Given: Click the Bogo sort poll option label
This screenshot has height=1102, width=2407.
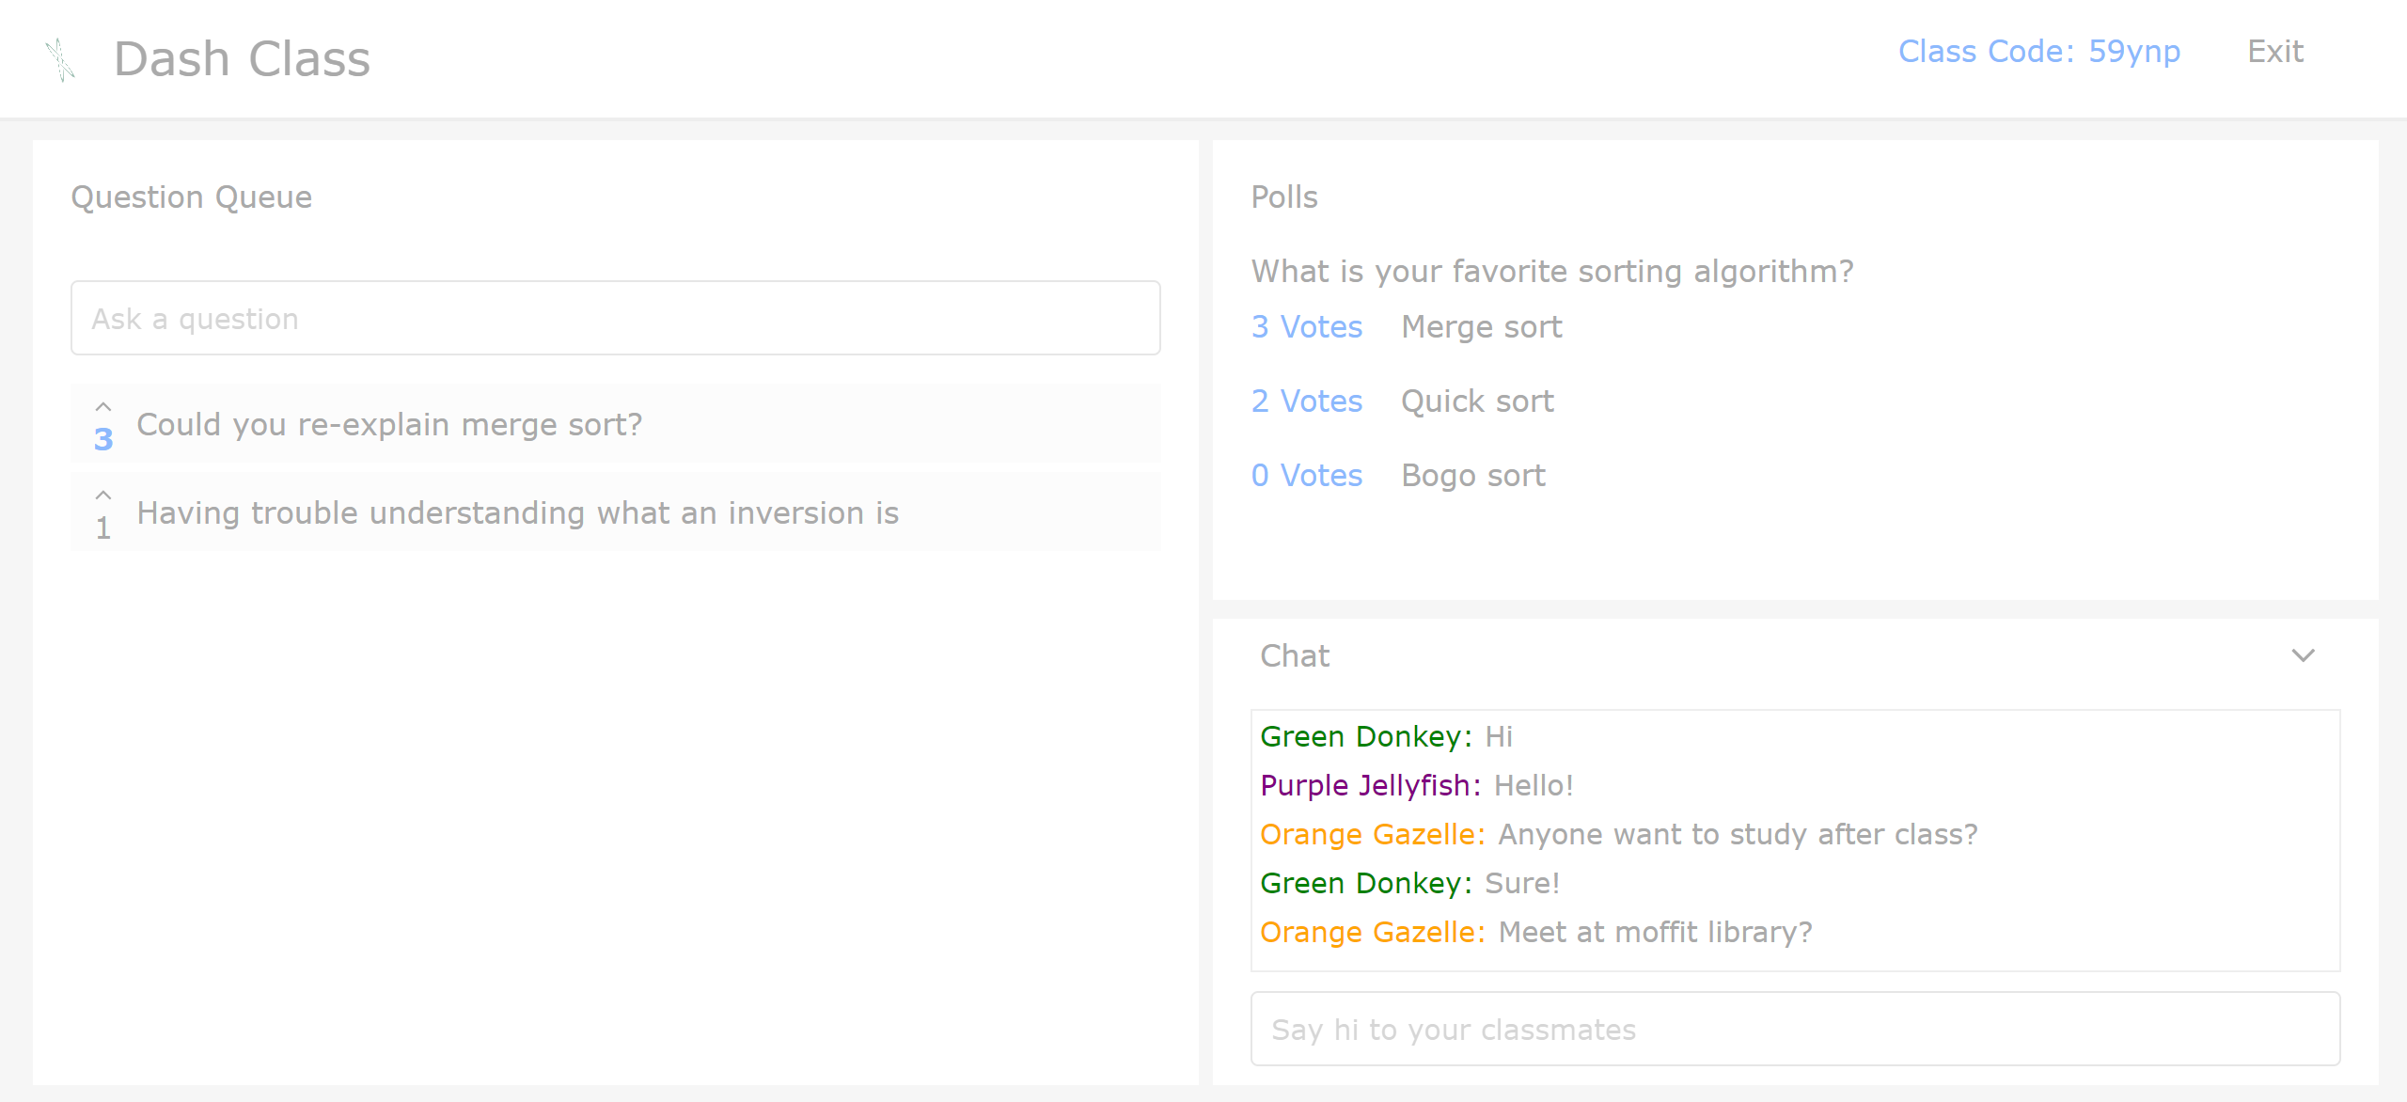Looking at the screenshot, I should [x=1472, y=476].
